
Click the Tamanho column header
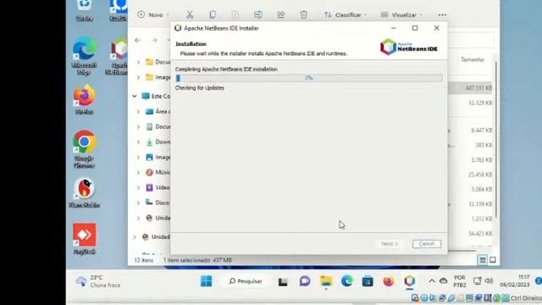click(473, 59)
